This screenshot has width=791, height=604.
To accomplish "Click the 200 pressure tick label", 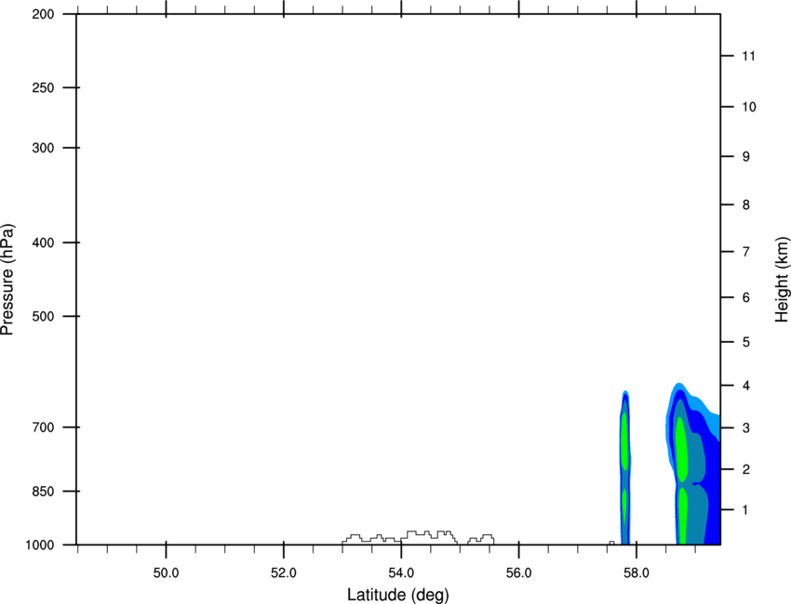I will coord(43,14).
